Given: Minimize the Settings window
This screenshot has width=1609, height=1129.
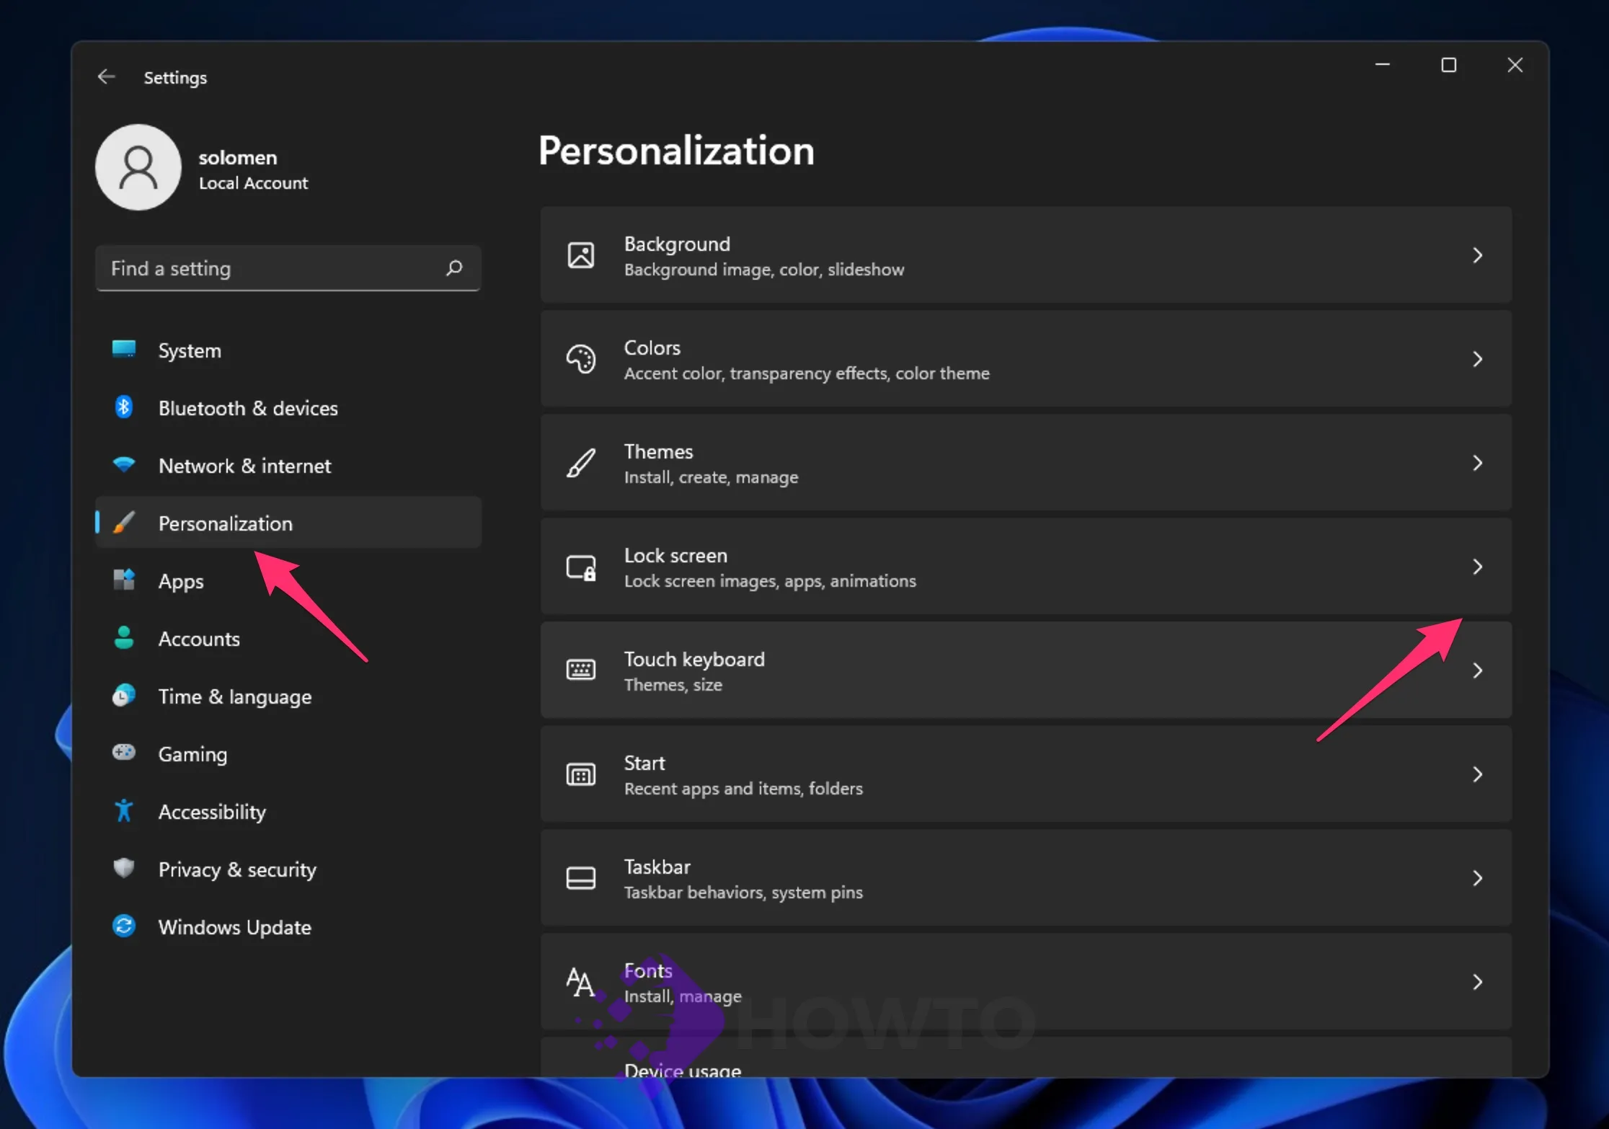Looking at the screenshot, I should [x=1382, y=66].
